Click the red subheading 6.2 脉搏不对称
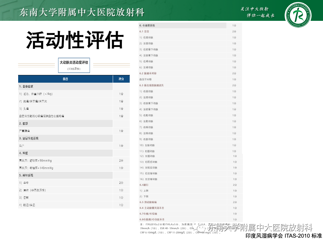 coord(148,73)
